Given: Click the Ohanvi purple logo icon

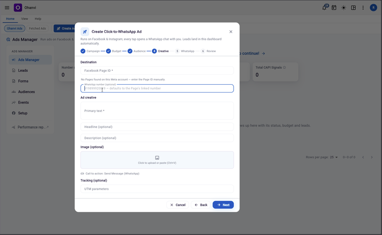Looking at the screenshot, I should pyautogui.click(x=18, y=8).
